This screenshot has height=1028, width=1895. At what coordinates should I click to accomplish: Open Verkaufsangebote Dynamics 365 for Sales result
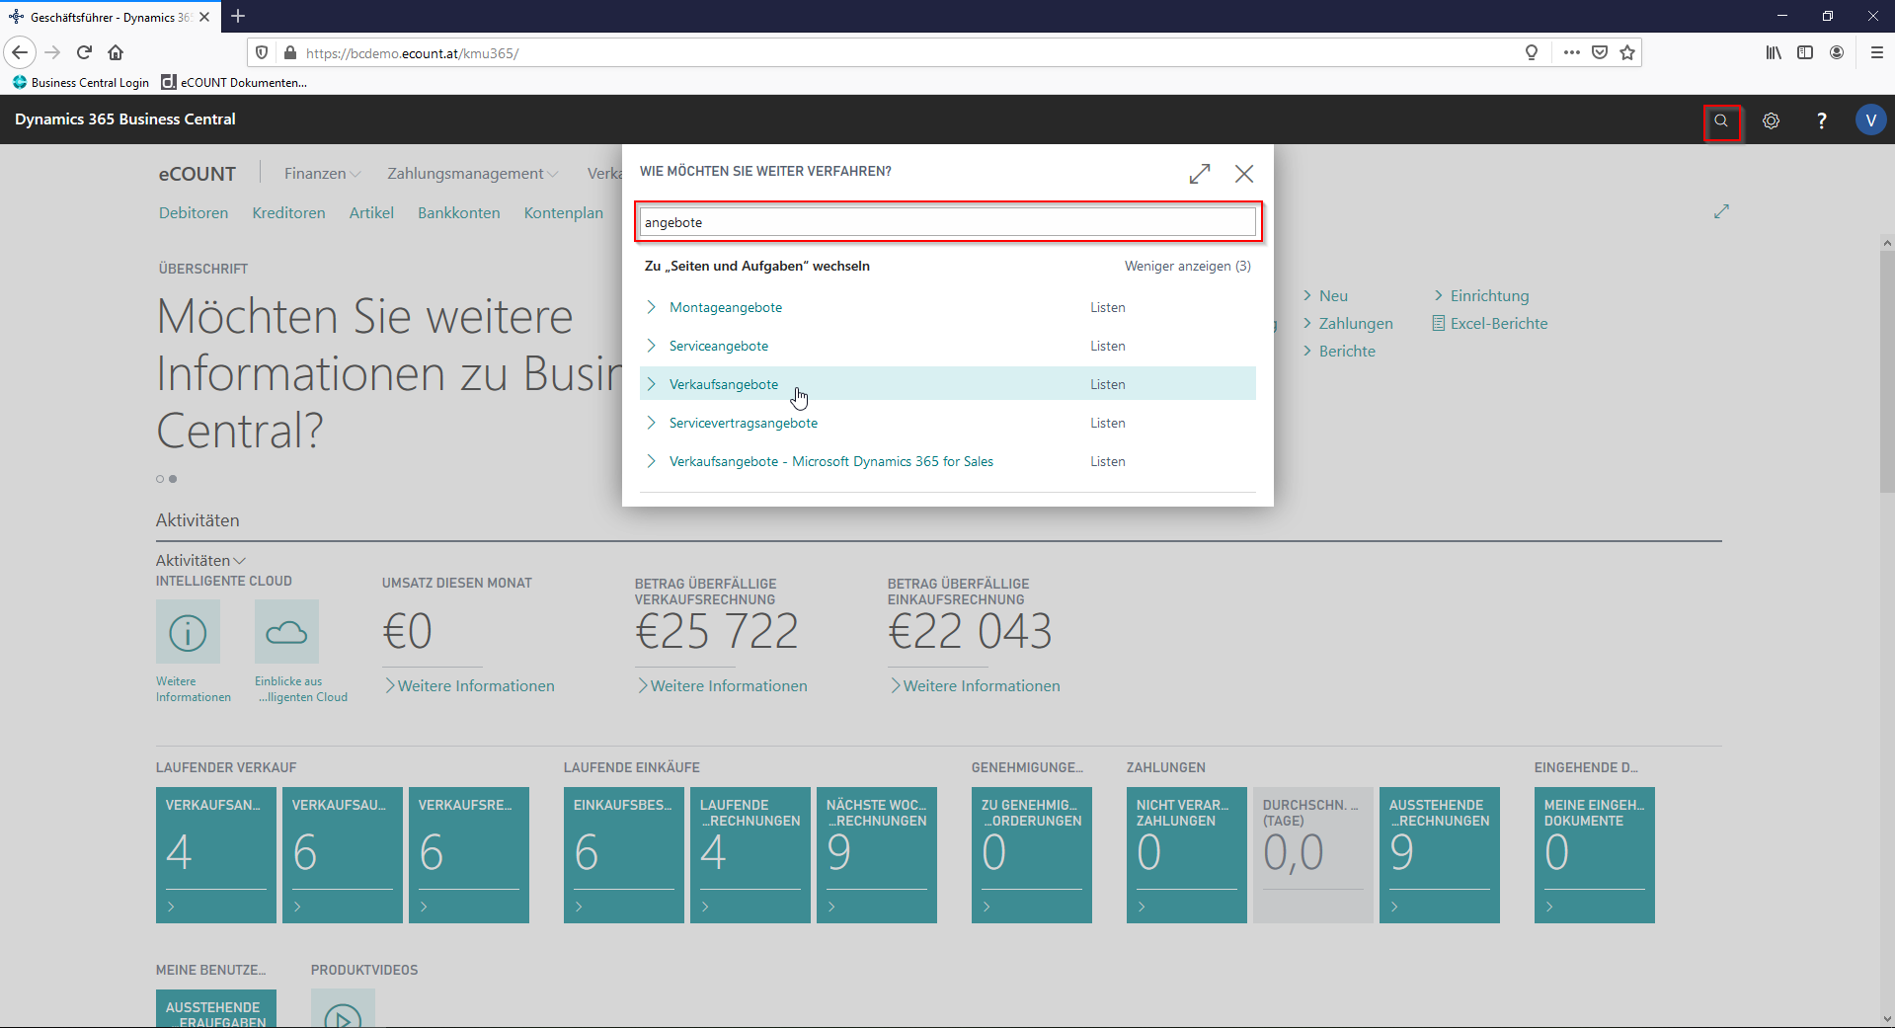(x=831, y=461)
